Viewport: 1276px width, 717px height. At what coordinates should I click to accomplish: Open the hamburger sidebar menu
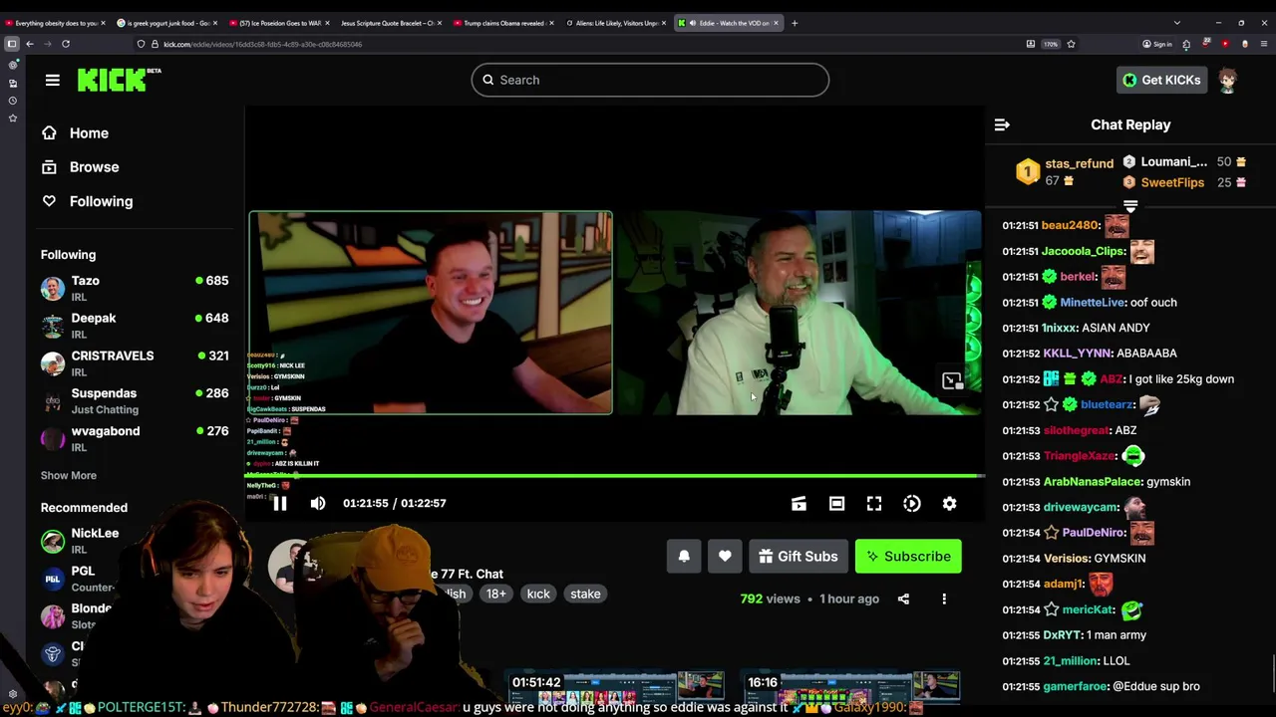click(53, 80)
